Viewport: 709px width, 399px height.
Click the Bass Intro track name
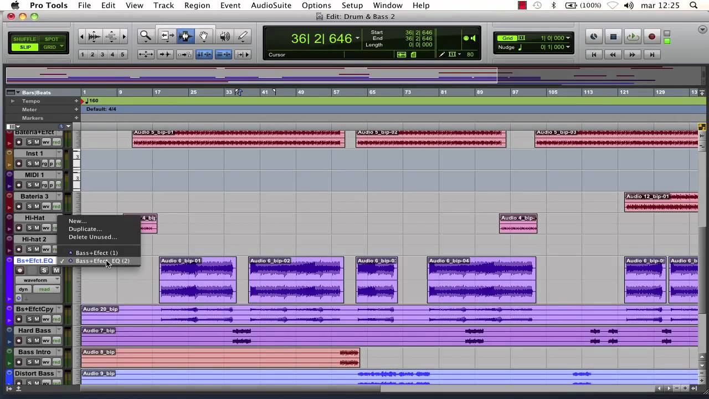[34, 352]
